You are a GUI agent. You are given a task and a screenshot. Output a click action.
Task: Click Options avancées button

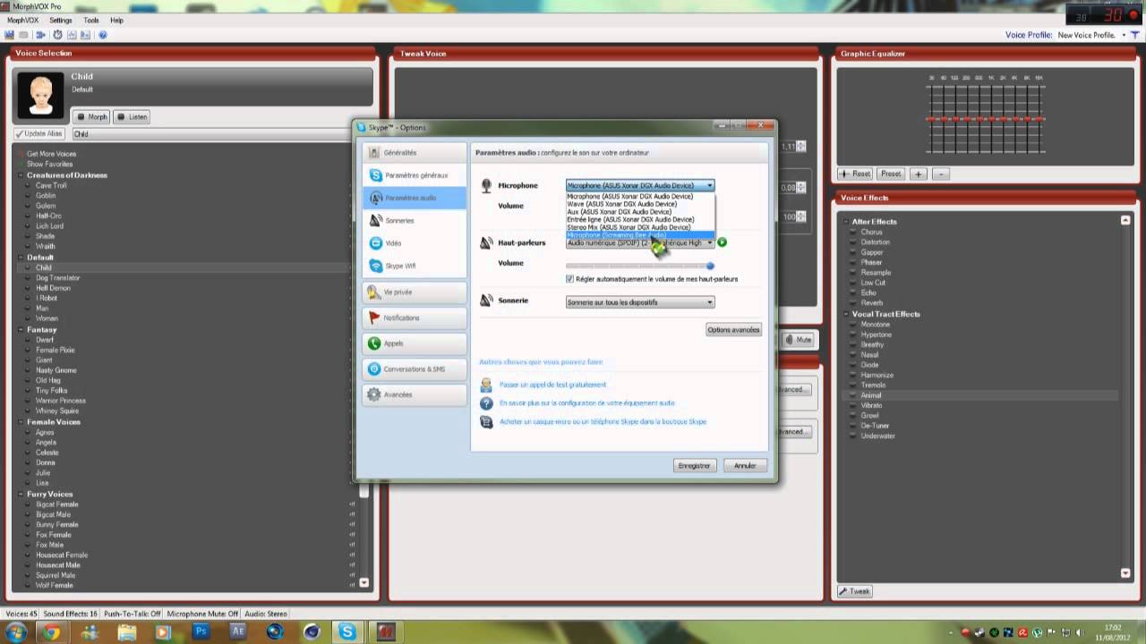click(x=733, y=330)
